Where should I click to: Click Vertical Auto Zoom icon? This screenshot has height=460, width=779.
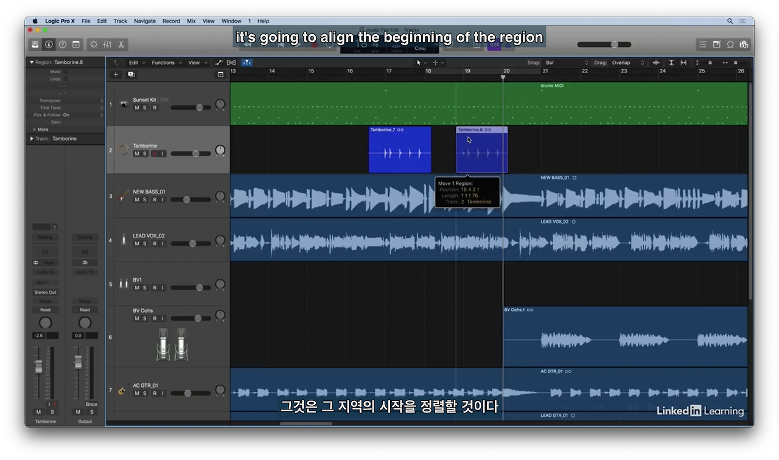point(671,63)
